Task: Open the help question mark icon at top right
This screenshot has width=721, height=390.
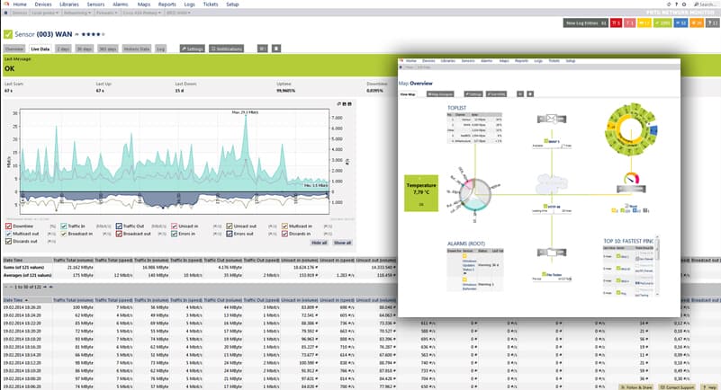Action: pyautogui.click(x=676, y=4)
